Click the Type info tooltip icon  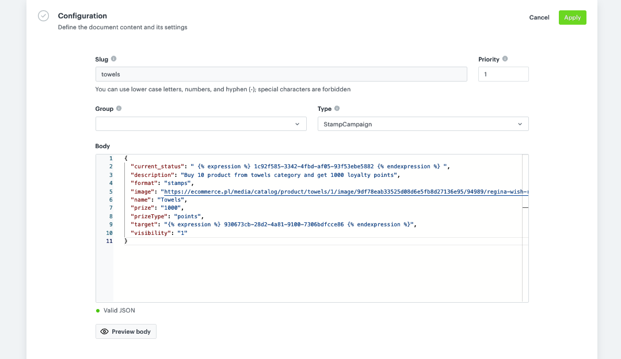338,108
